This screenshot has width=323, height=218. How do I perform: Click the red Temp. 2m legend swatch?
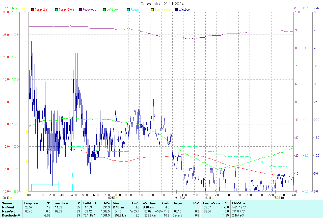(33, 10)
